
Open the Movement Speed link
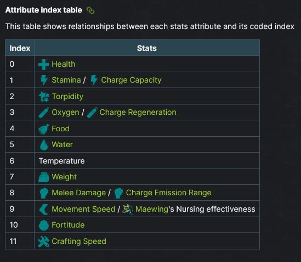point(83,209)
